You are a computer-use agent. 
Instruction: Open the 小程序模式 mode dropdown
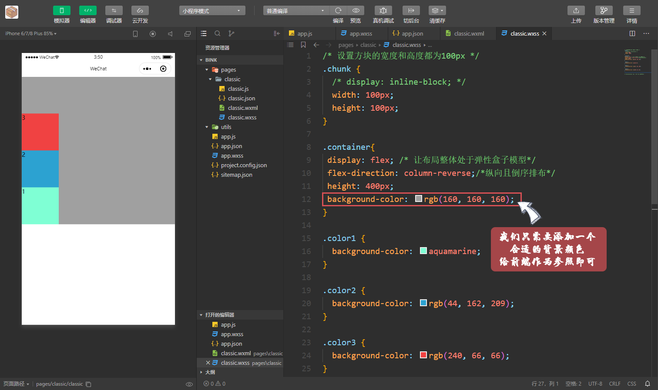(212, 10)
